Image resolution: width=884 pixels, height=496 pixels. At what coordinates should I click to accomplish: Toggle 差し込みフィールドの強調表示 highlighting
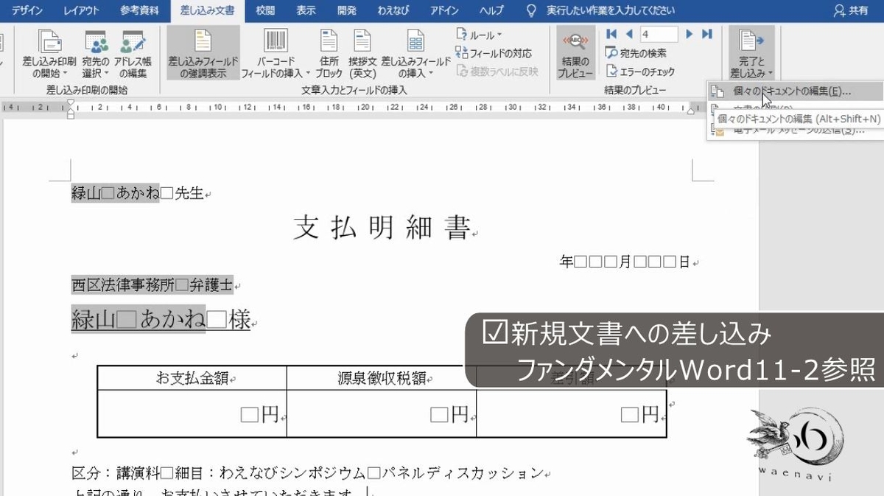point(202,50)
